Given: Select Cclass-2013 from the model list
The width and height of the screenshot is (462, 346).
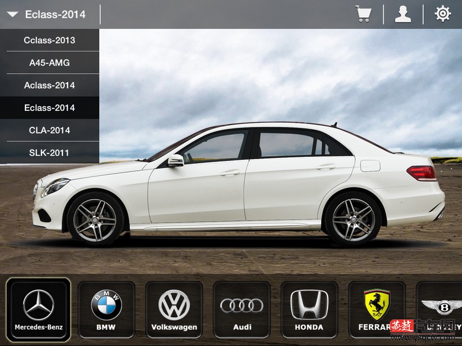Looking at the screenshot, I should tap(50, 40).
